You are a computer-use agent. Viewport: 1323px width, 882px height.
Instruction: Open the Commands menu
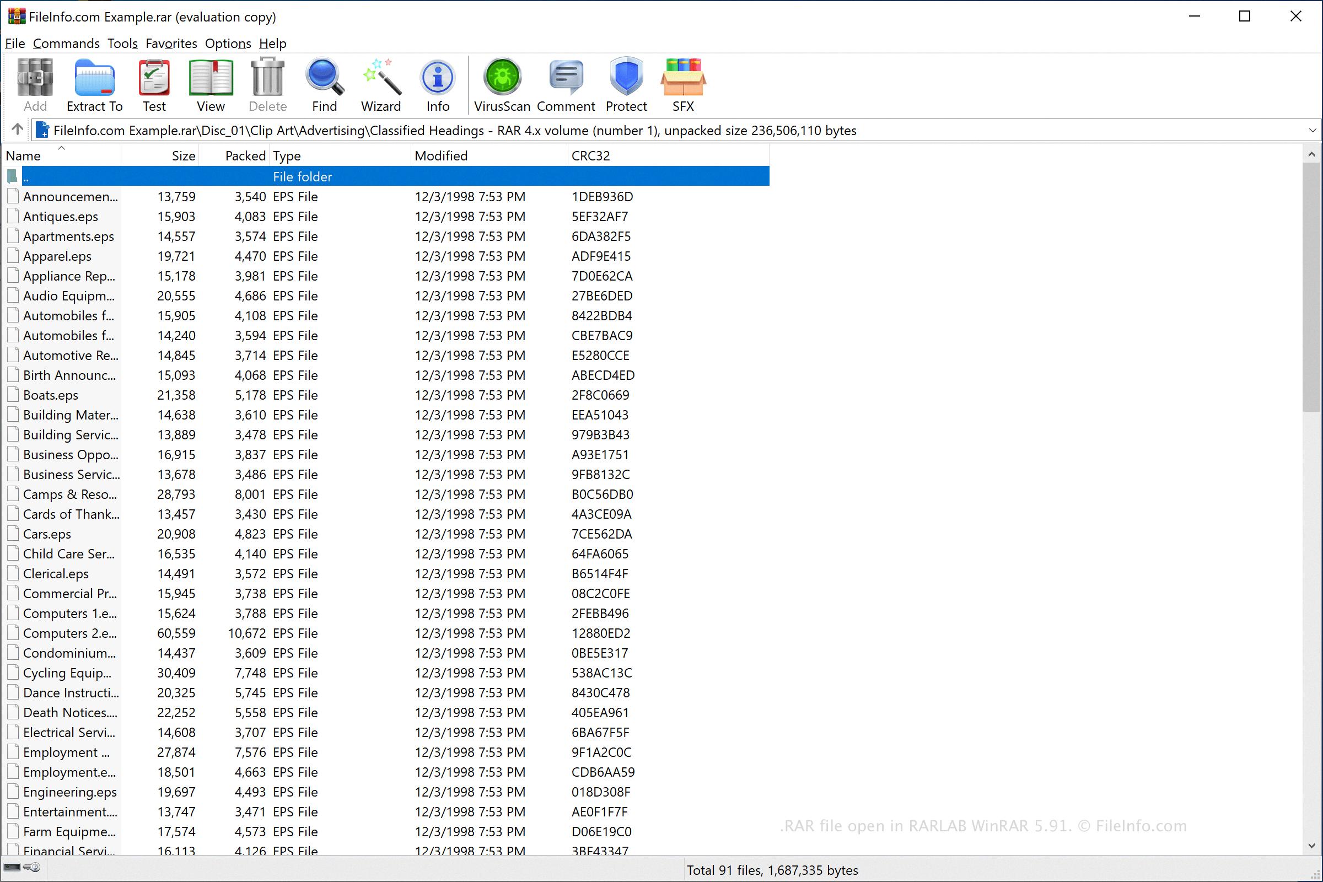tap(65, 44)
